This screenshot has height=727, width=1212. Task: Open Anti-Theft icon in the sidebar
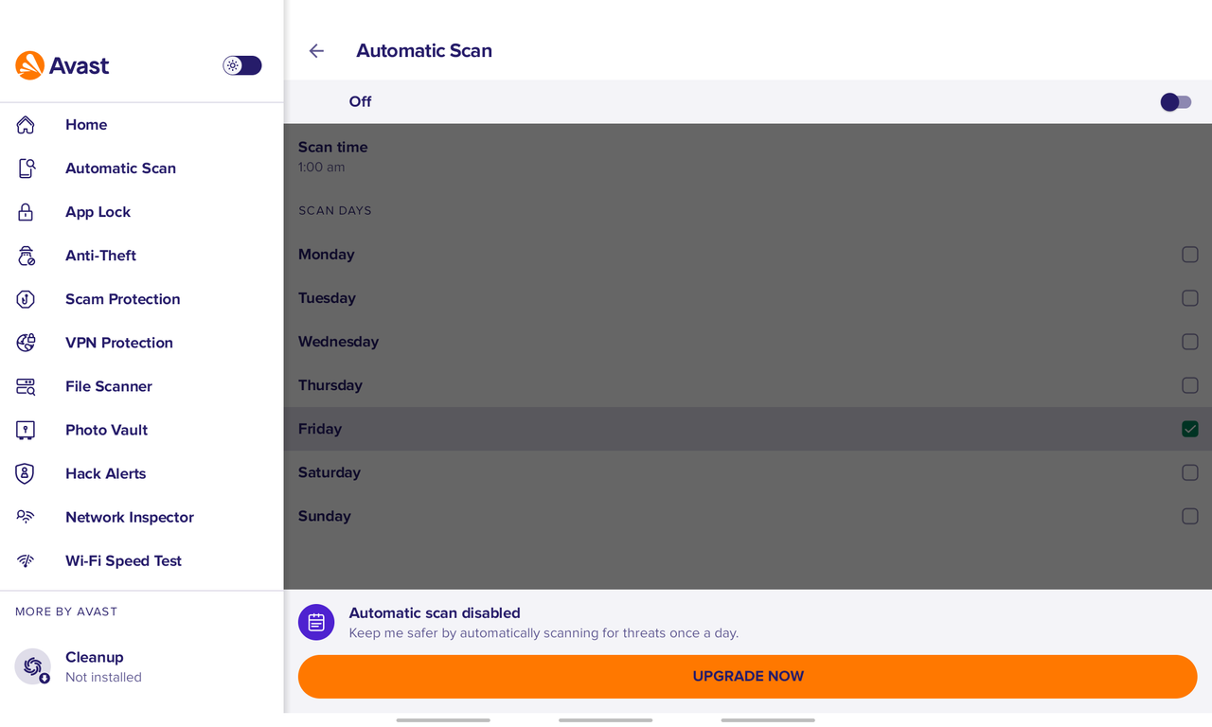[26, 256]
